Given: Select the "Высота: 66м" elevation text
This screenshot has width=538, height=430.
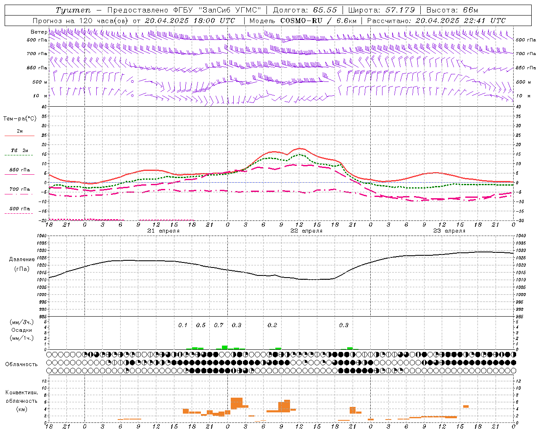Looking at the screenshot, I should 452,10.
